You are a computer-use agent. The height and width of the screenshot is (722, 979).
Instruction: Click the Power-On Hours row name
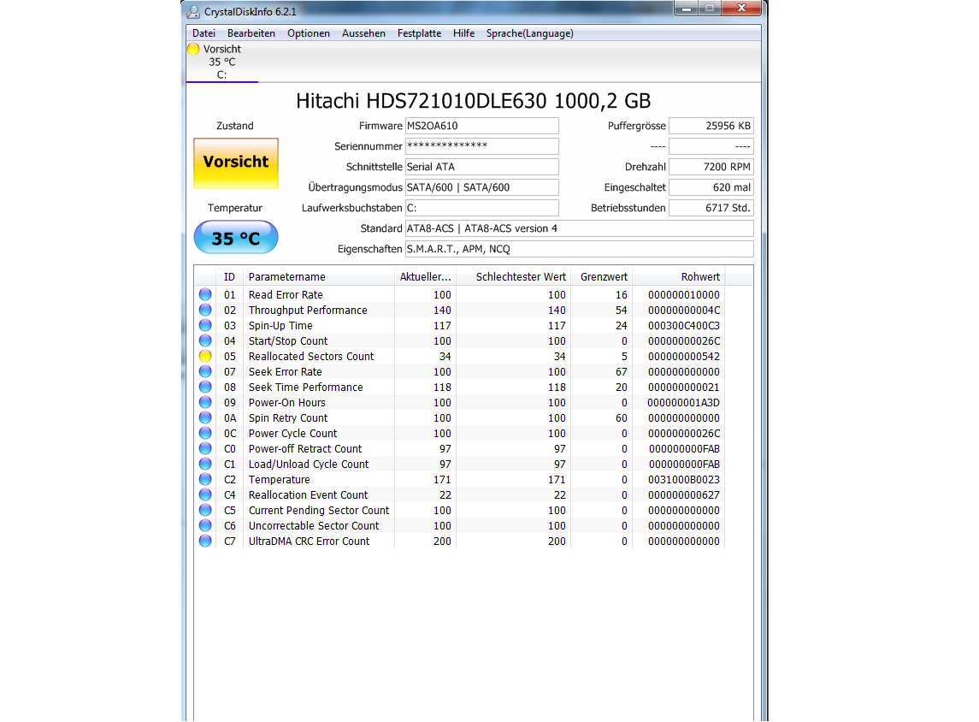pos(286,403)
